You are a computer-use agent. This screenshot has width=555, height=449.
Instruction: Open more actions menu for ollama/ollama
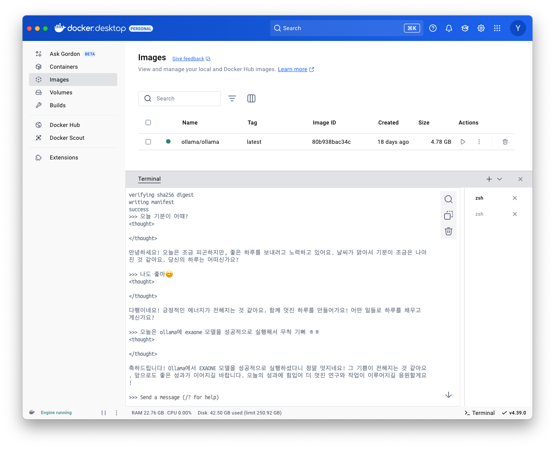pos(479,142)
